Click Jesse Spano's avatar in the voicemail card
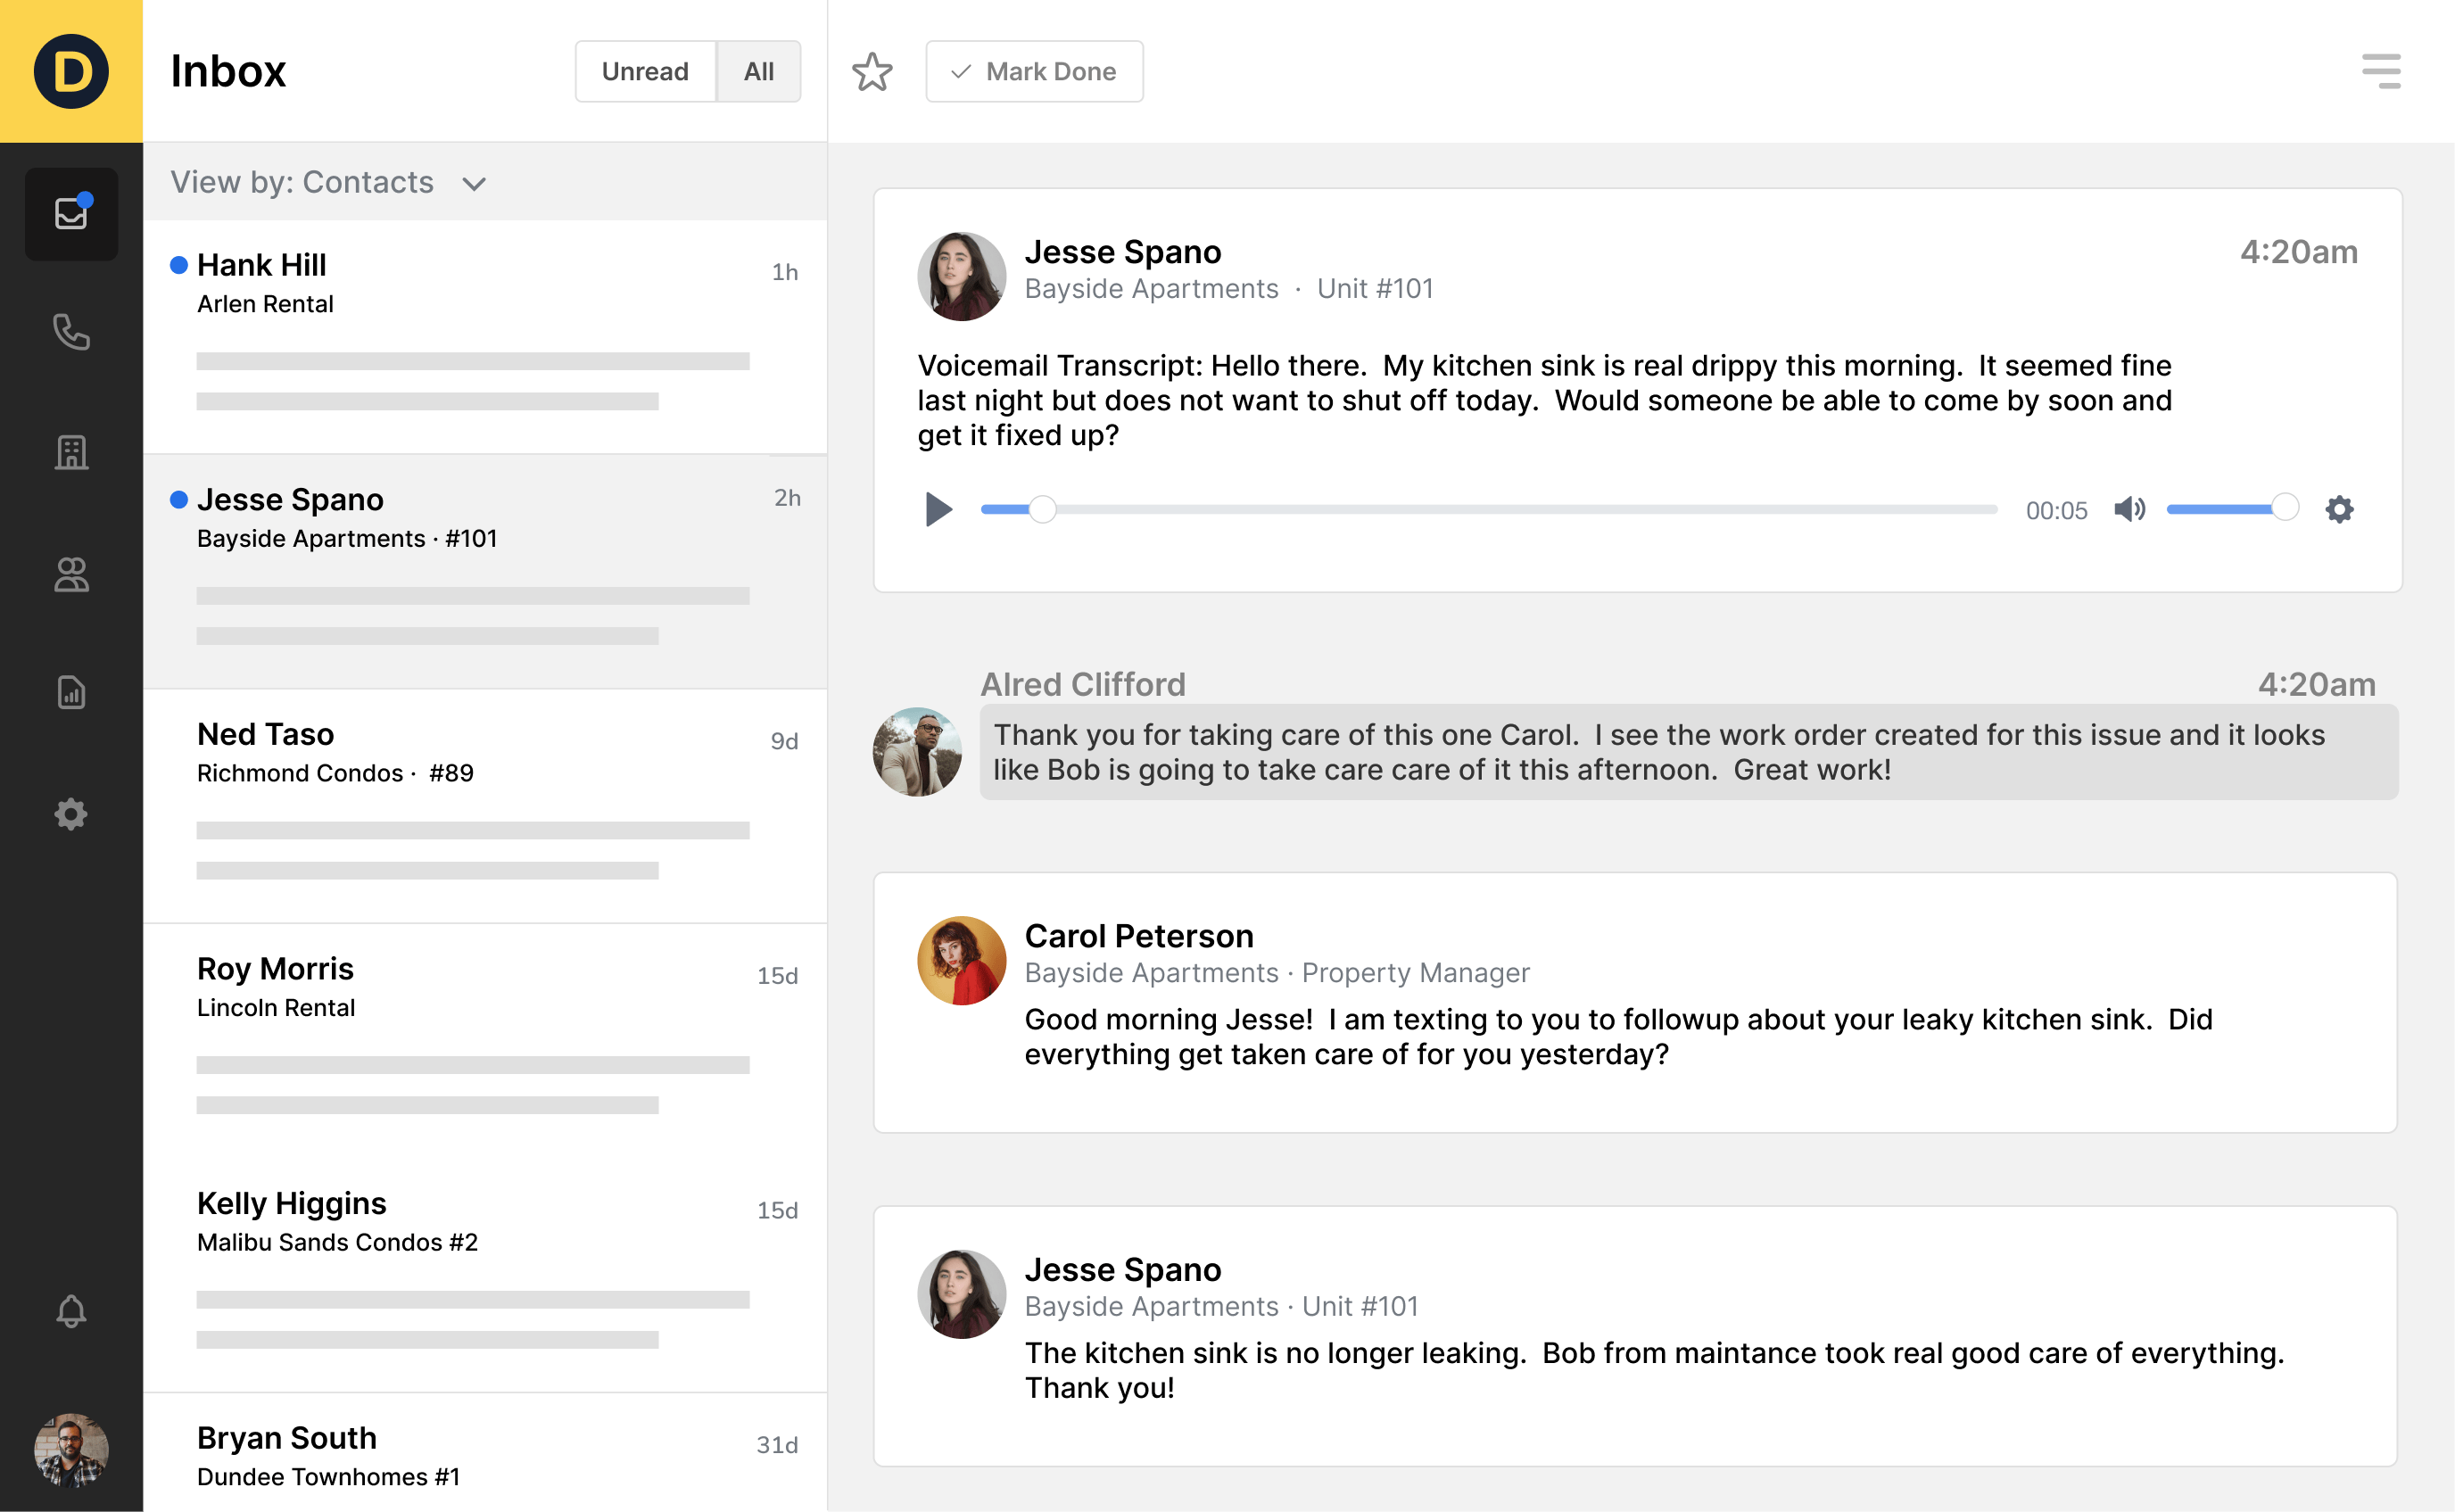Screen dimensions: 2455x1512 tap(961, 276)
